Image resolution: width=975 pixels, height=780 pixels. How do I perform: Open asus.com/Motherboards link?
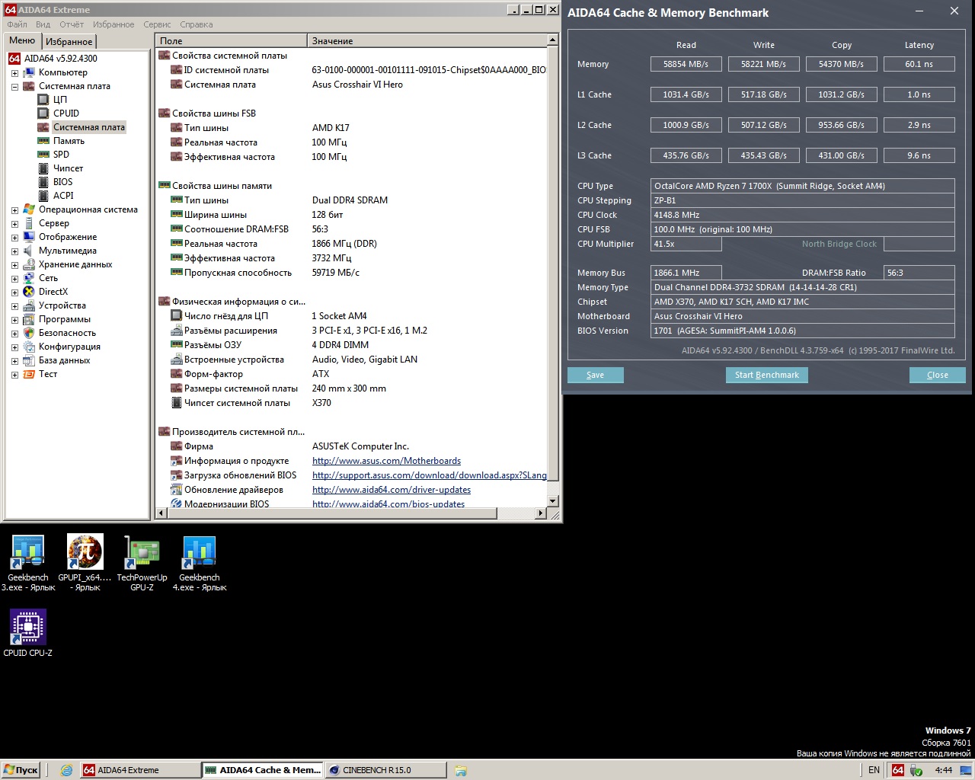(x=386, y=461)
